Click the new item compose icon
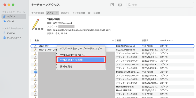 (x=112, y=5)
